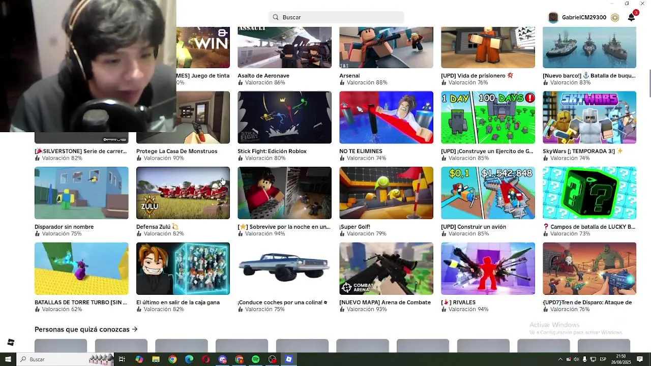Open Vida de prisionero thumbnail
The height and width of the screenshot is (366, 651).
click(x=488, y=47)
